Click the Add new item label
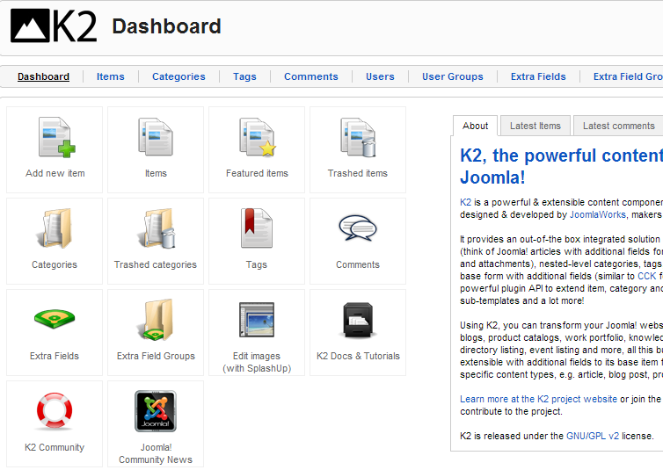The width and height of the screenshot is (663, 470). [x=55, y=173]
